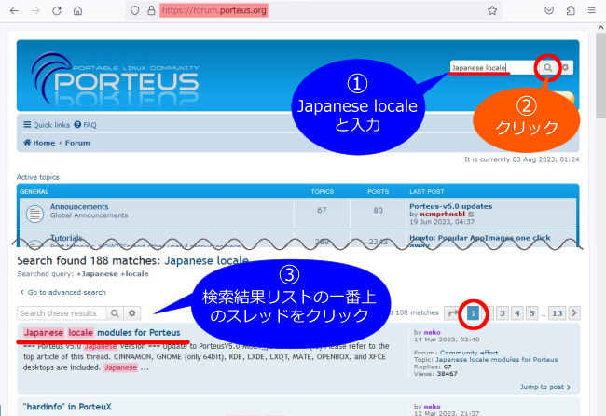The width and height of the screenshot is (606, 416).
Task: Open the shield tracking protection icon
Action: coord(134,10)
